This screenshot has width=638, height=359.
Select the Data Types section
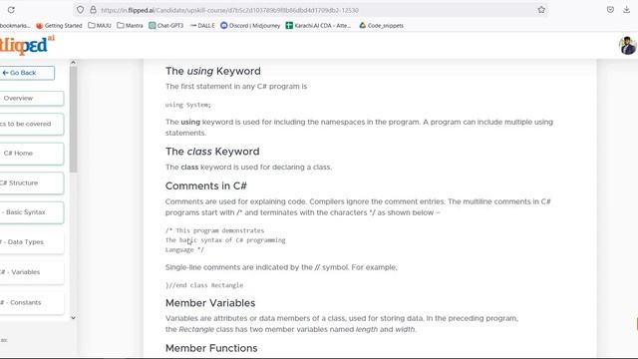[x=32, y=241]
